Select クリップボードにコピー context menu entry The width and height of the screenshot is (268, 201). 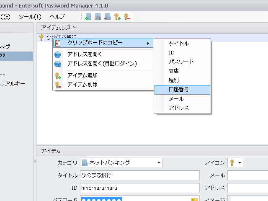click(103, 43)
